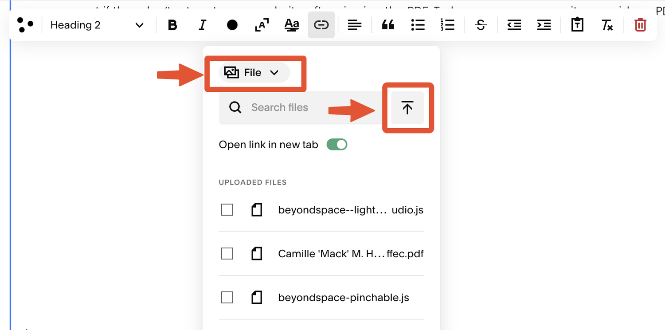The height and width of the screenshot is (330, 665).
Task: Open the text color swatch
Action: click(232, 25)
